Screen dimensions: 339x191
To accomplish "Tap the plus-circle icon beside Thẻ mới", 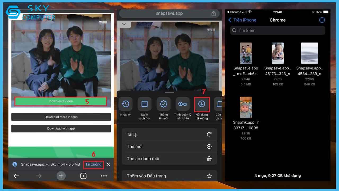I will 209,146.
